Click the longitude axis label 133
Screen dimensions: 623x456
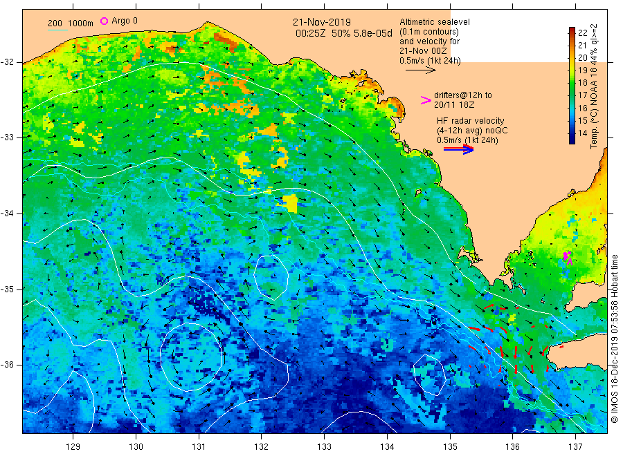[324, 447]
